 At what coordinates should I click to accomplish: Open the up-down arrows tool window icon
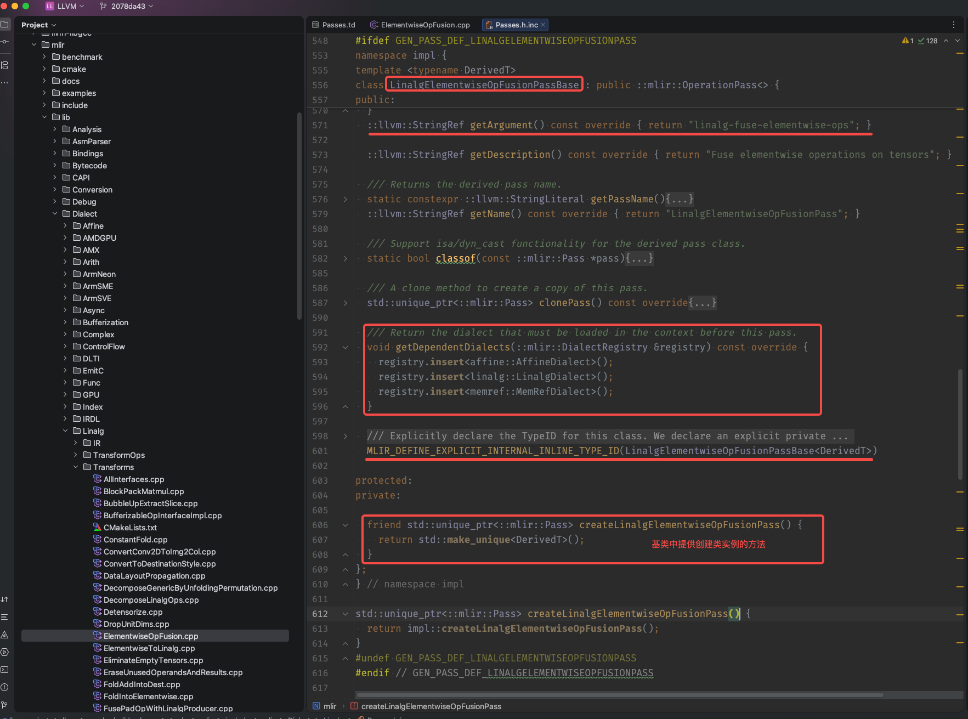click(x=5, y=599)
